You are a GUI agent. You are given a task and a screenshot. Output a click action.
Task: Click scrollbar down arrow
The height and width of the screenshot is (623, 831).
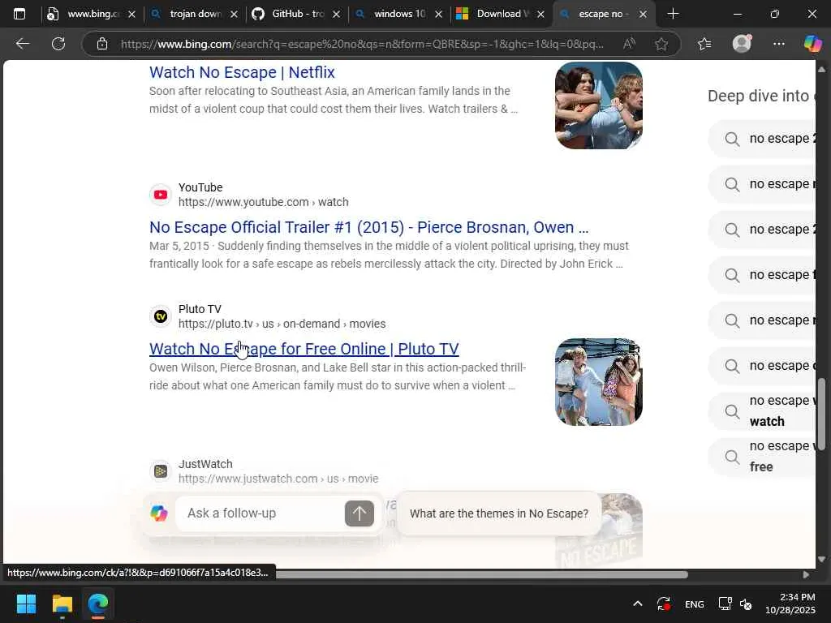821,560
